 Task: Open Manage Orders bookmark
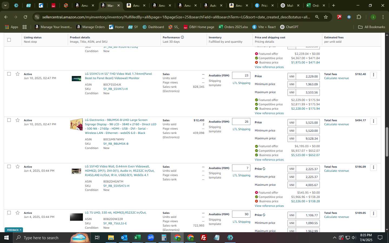(91, 27)
